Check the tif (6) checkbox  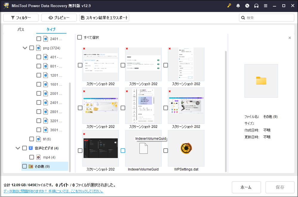tap(32, 139)
